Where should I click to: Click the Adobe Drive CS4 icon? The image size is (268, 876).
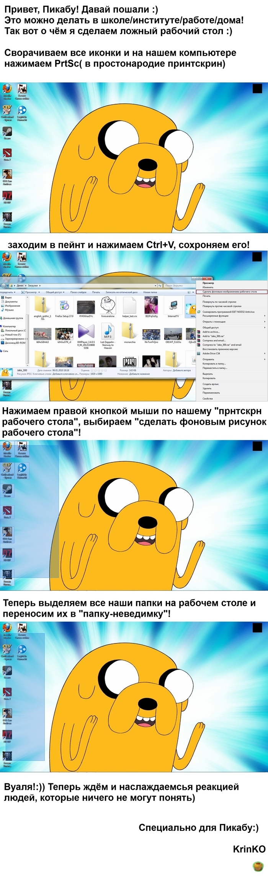point(199,354)
